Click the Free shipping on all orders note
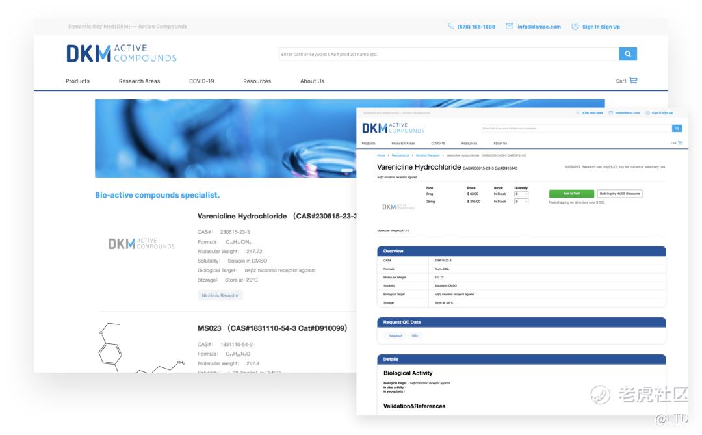Viewport: 702px width, 435px height. [x=577, y=202]
